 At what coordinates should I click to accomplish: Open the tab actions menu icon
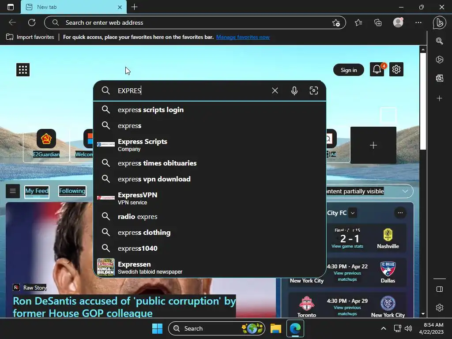coord(11,7)
